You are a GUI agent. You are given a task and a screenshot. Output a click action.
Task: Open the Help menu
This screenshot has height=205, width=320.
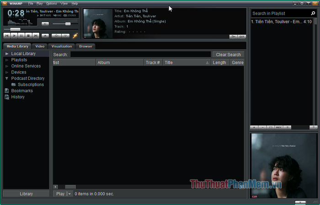pos(75,4)
